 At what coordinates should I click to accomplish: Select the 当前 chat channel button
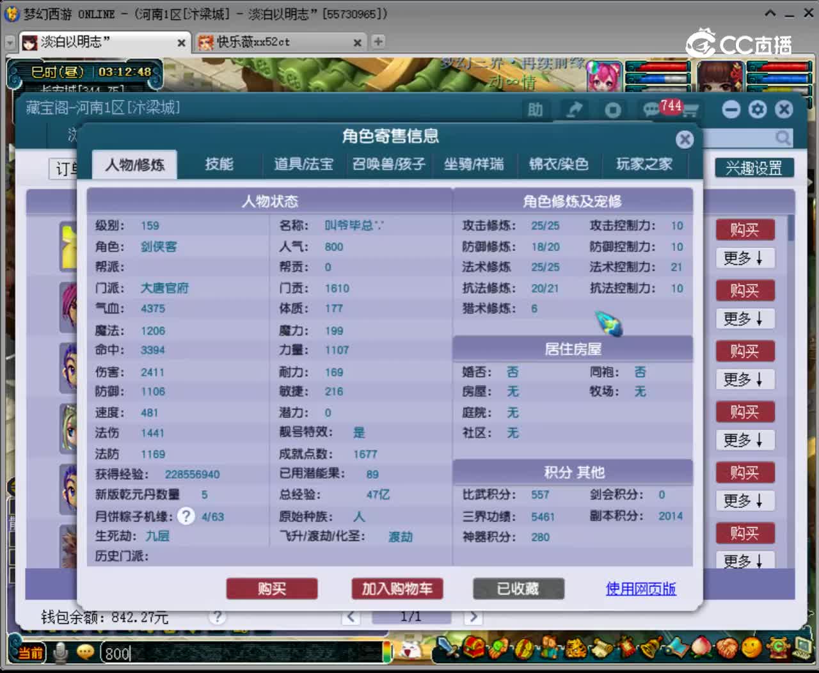30,653
